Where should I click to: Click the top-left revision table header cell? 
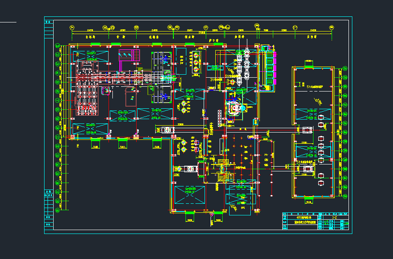click(x=49, y=20)
